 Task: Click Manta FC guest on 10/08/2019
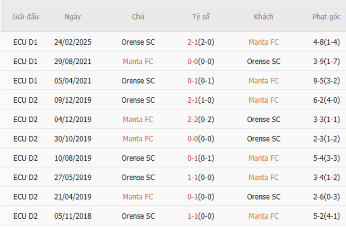pos(263,158)
